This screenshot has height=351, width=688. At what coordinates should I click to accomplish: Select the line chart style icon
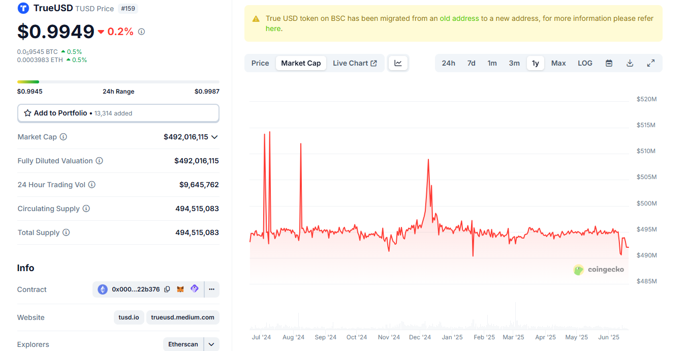398,63
